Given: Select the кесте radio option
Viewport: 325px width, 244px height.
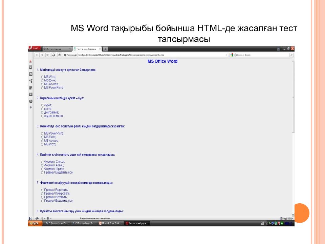Looking at the screenshot, I should point(42,109).
